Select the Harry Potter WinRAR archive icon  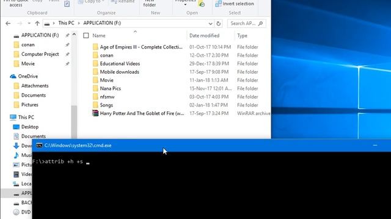[x=95, y=113]
